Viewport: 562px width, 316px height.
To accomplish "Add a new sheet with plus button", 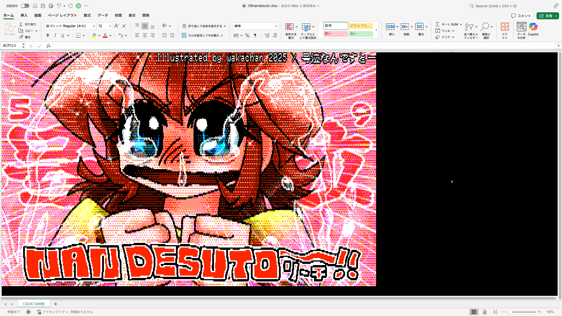I will [56, 304].
